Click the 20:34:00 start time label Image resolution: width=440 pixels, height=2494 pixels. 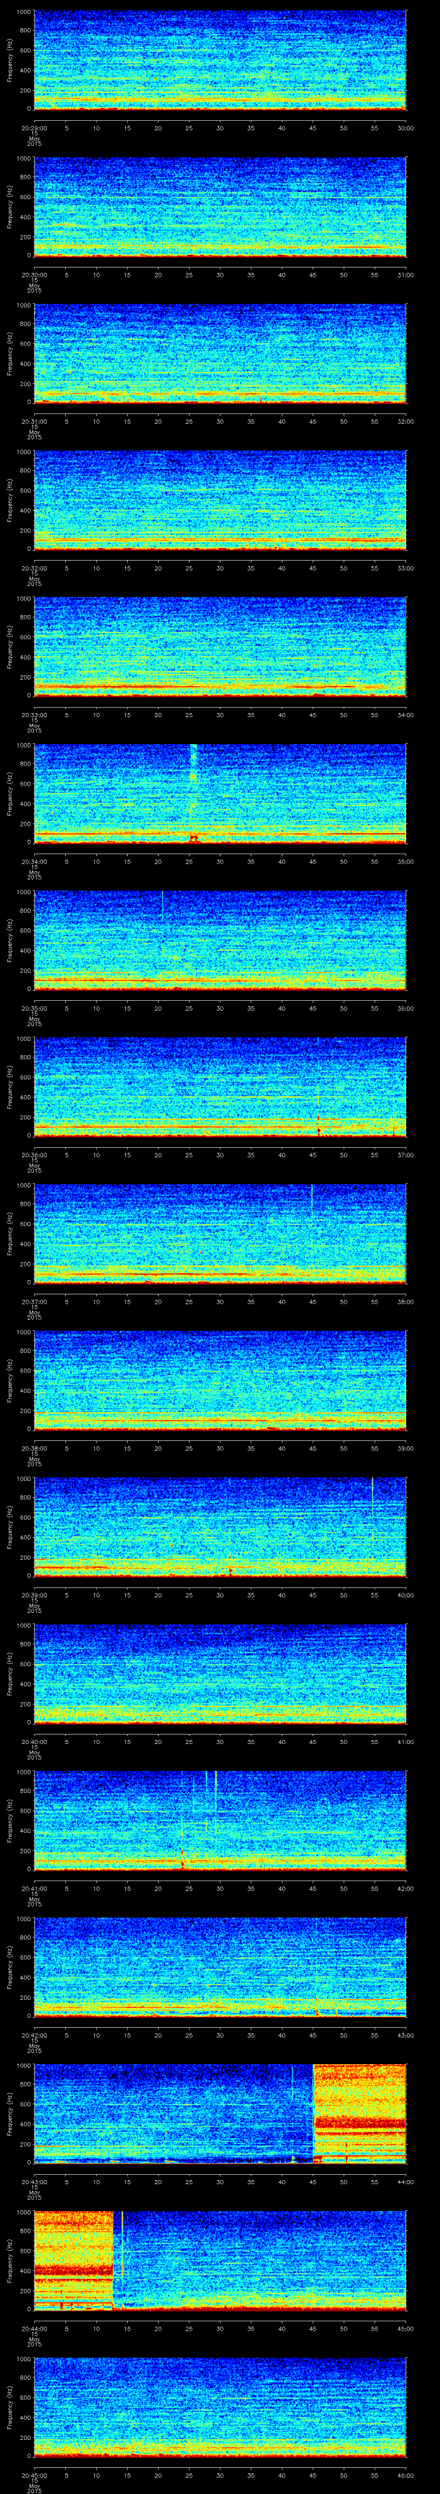[35, 862]
